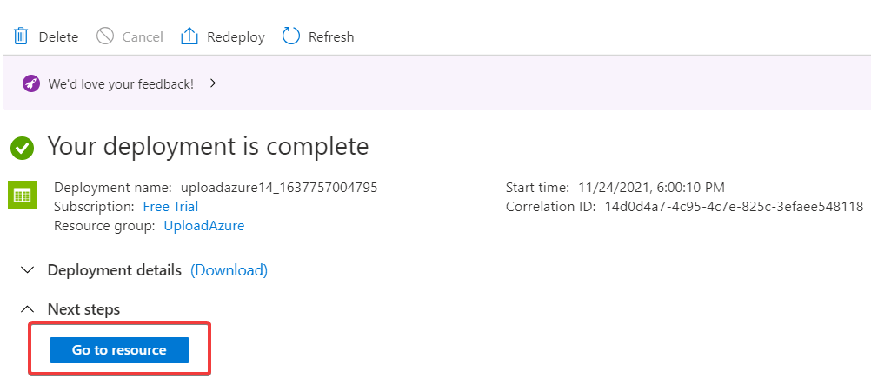Select the Redeploy toolbar label
This screenshot has width=871, height=378.
(x=236, y=36)
